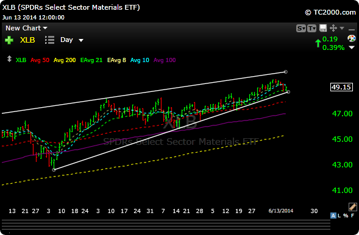Open the color palette icon
Screen dimensions: 359x235
[x=352, y=38]
